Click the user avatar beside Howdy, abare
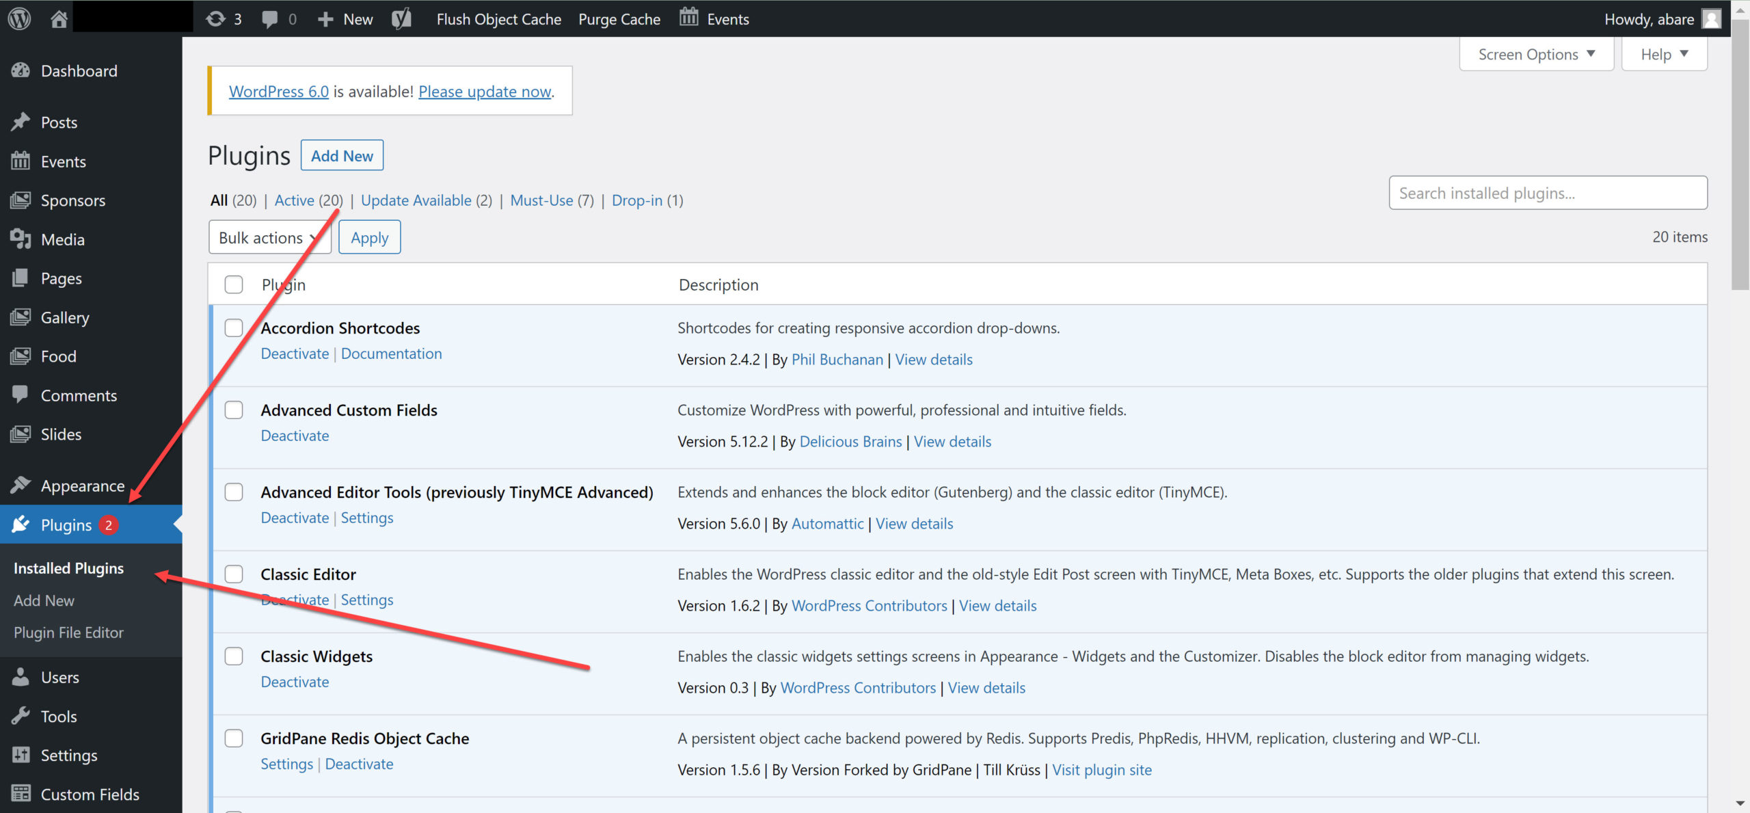The height and width of the screenshot is (813, 1750). [1711, 18]
